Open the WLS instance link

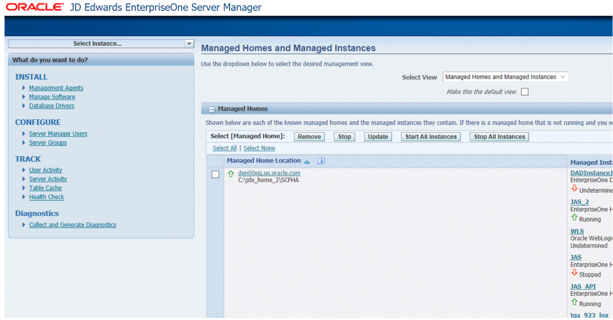point(577,231)
